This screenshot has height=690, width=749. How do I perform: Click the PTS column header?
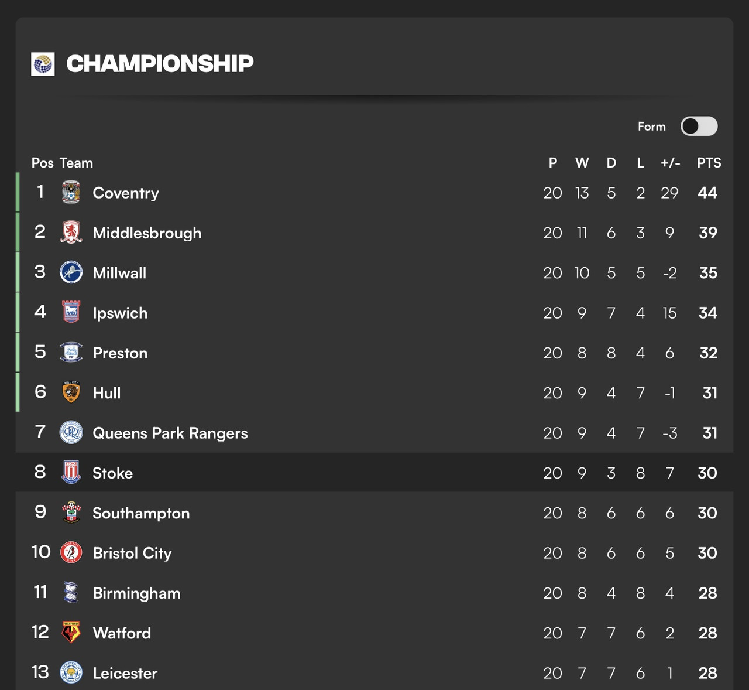pyautogui.click(x=709, y=163)
